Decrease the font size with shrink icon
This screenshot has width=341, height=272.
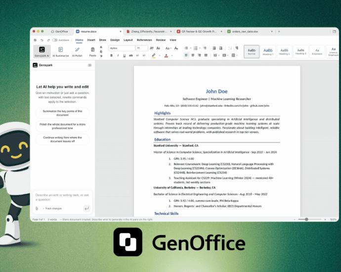click(158, 48)
